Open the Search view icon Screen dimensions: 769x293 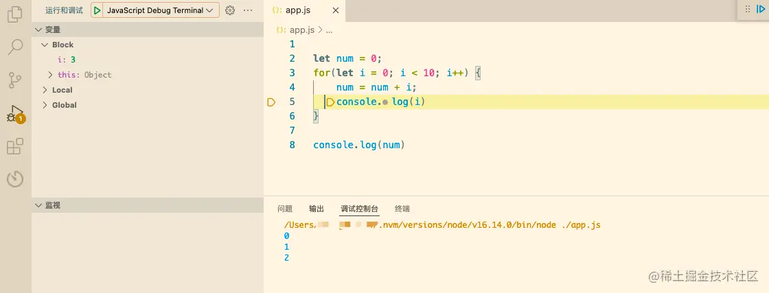pos(15,47)
